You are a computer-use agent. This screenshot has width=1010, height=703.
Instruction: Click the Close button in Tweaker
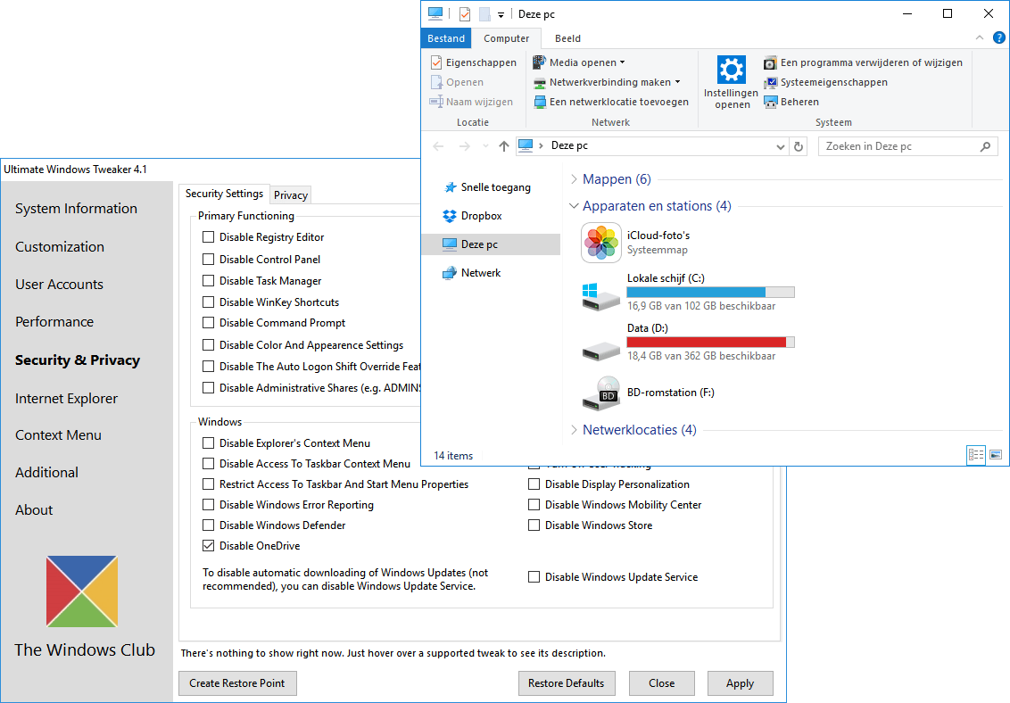point(661,683)
